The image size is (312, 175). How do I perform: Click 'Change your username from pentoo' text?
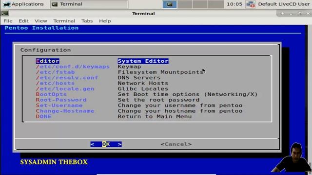pos(180,105)
